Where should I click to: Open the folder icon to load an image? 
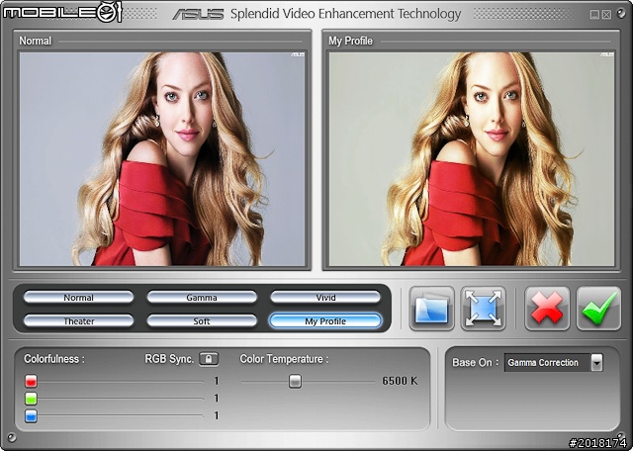point(431,309)
